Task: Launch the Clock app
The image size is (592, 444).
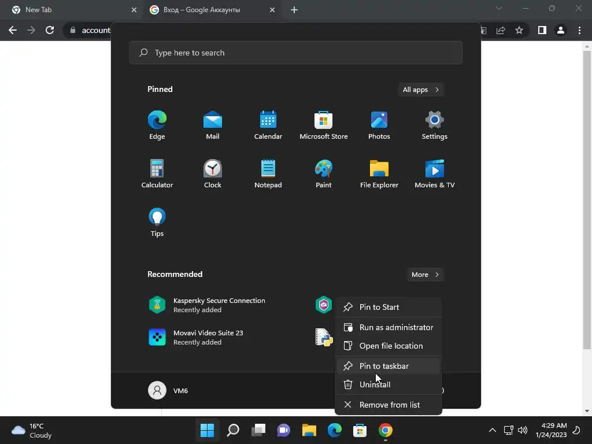Action: [x=213, y=173]
